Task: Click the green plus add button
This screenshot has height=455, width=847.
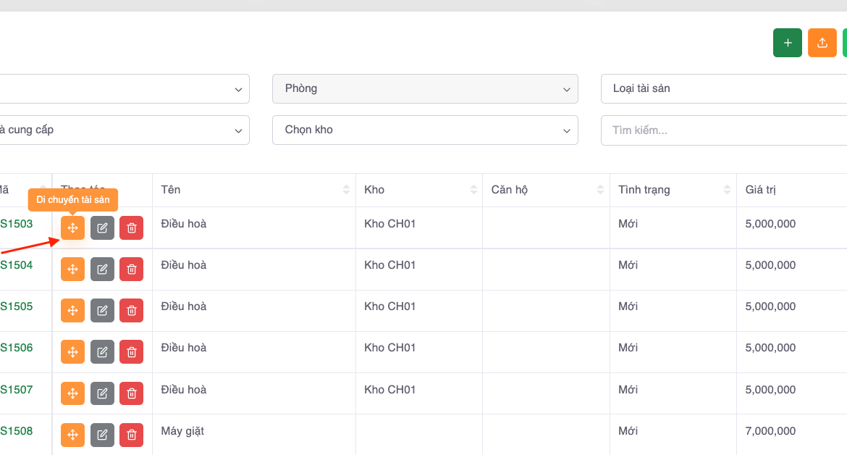Action: click(x=787, y=43)
